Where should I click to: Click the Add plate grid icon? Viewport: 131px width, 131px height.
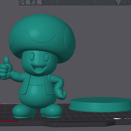[28, 2]
